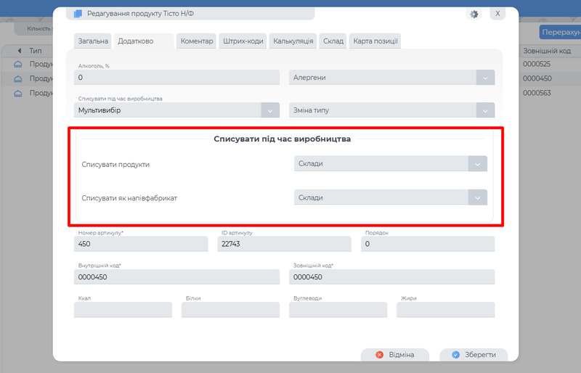Expand the Зміна типу dropdown
This screenshot has width=581, height=373.
[x=485, y=110]
